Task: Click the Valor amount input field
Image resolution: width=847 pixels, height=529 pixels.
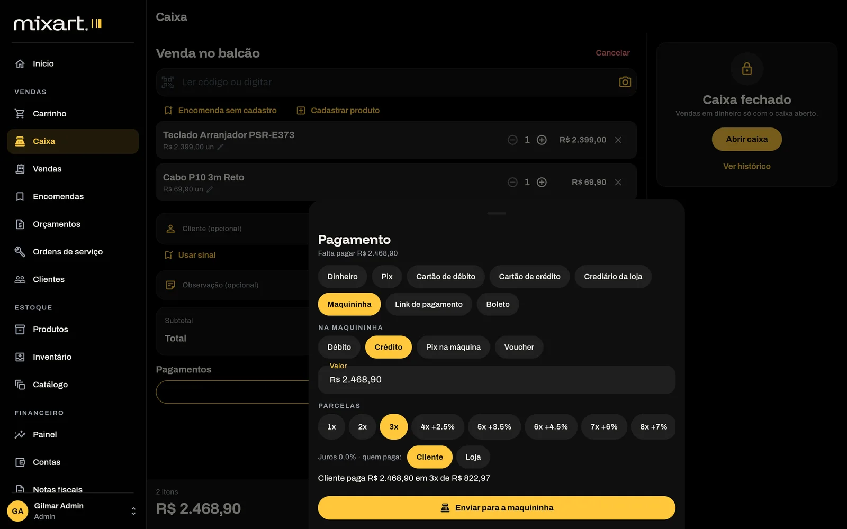Action: pos(497,380)
